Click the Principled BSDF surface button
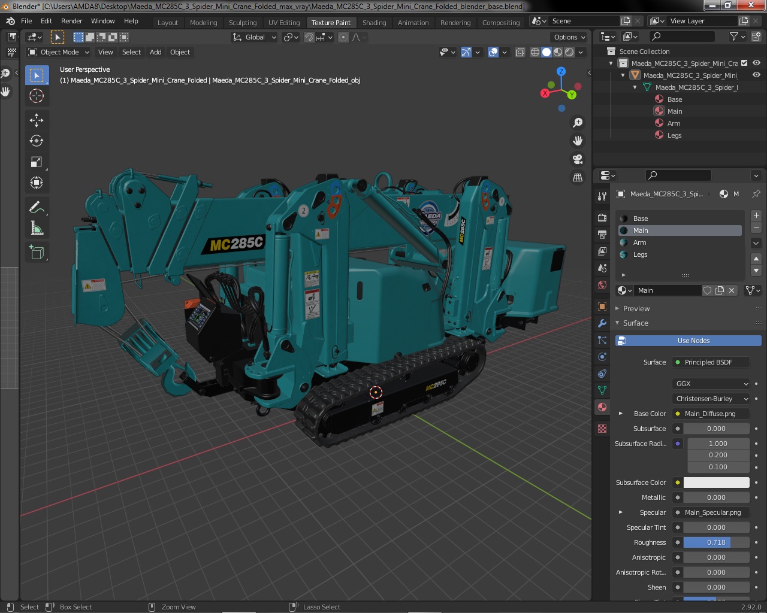This screenshot has width=767, height=613. tap(711, 362)
